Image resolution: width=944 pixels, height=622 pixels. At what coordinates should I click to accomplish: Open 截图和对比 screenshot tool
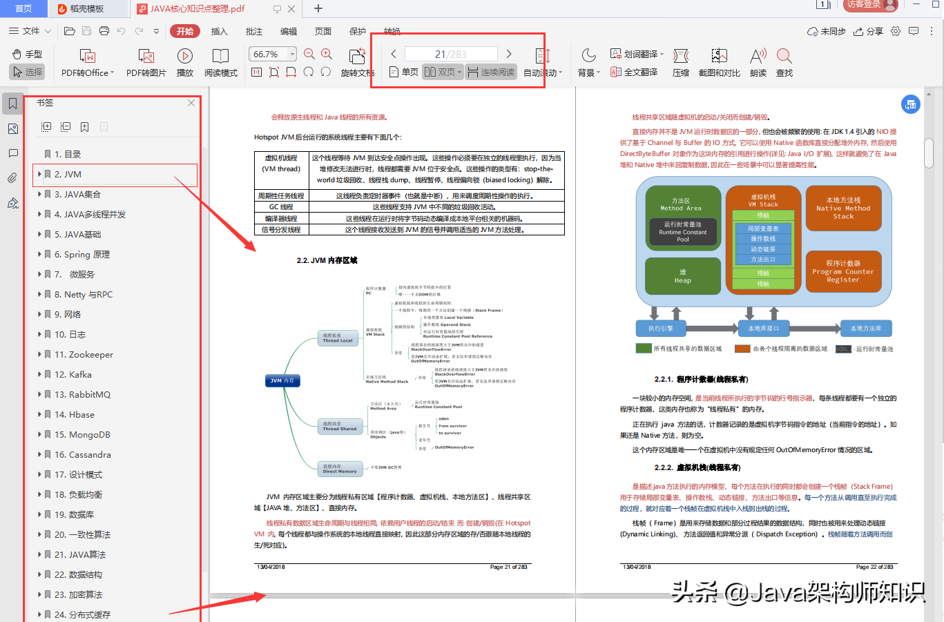click(x=720, y=62)
